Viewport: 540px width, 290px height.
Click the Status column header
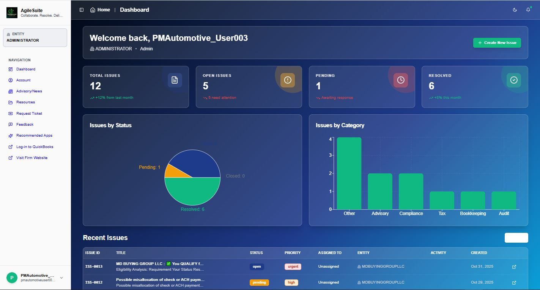[256, 253]
